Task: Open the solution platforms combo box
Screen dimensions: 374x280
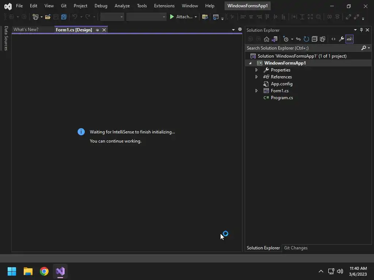Action: (146, 17)
